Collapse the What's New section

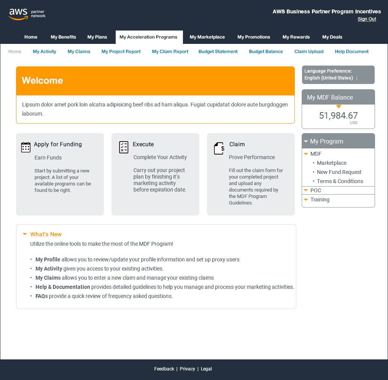point(25,234)
